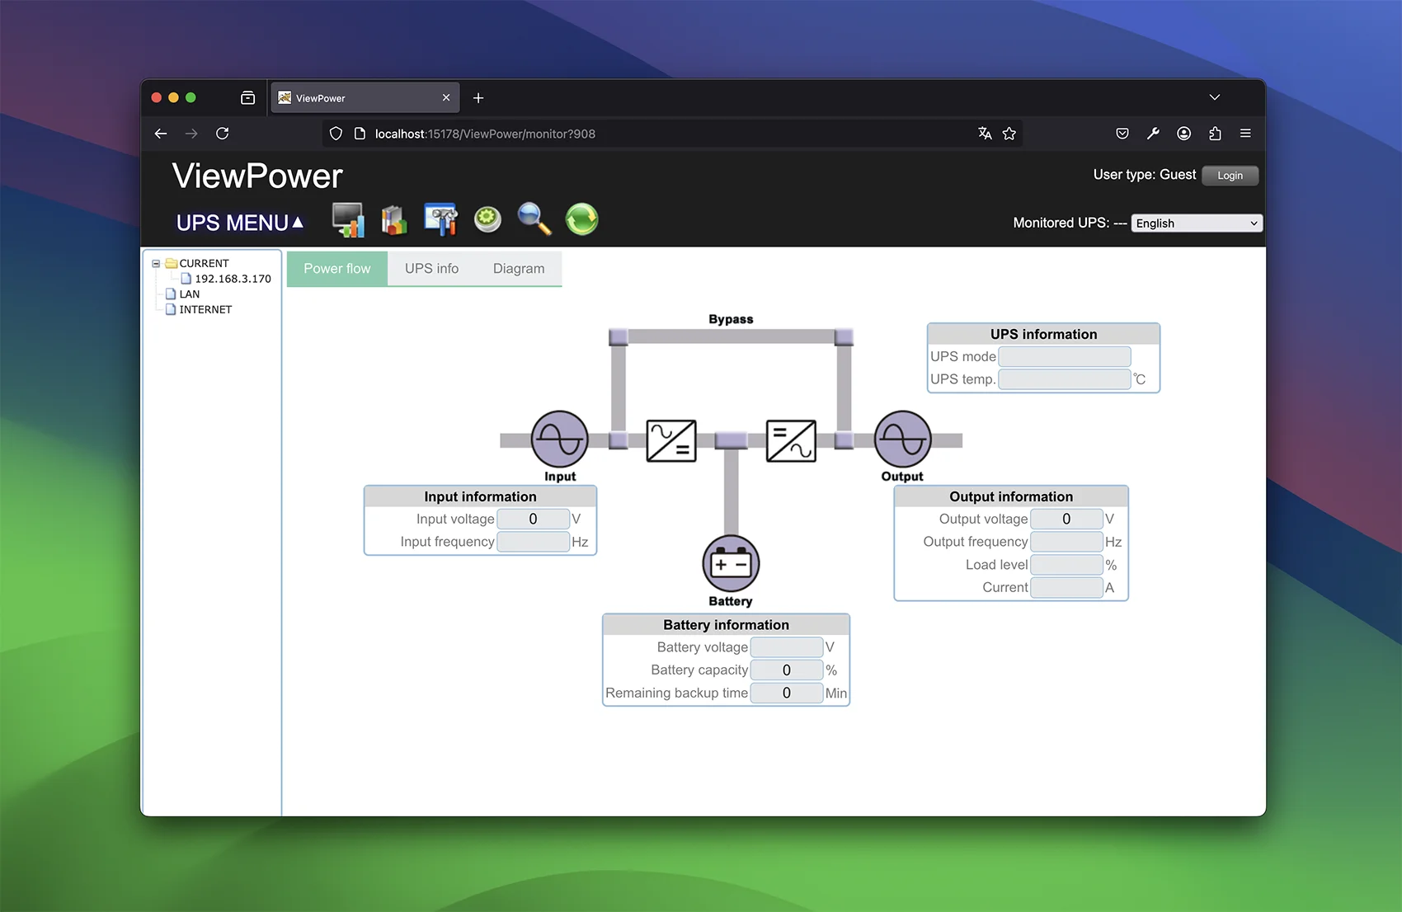Switch to the Diagram tab
Image resolution: width=1402 pixels, height=912 pixels.
click(519, 269)
